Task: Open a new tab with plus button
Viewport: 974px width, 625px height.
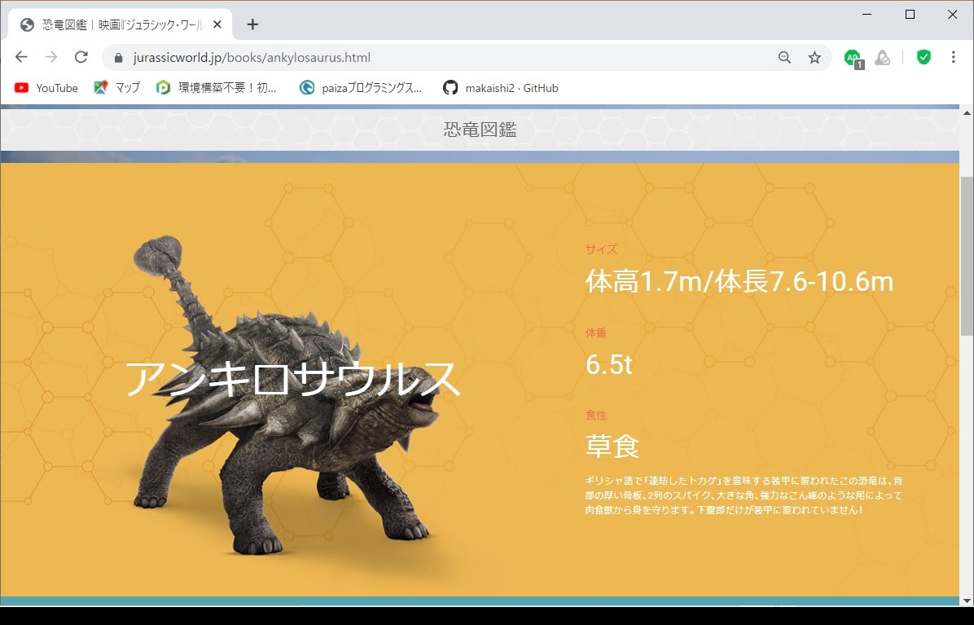Action: [x=252, y=24]
